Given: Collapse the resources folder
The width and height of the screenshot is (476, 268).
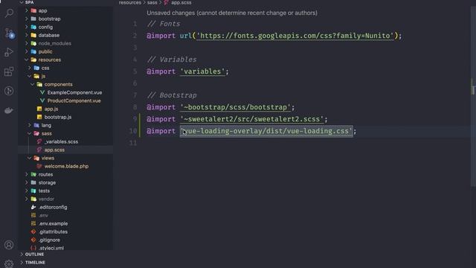Looking at the screenshot, I should (x=50, y=60).
